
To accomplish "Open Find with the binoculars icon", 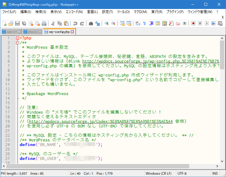I will click(x=91, y=23).
